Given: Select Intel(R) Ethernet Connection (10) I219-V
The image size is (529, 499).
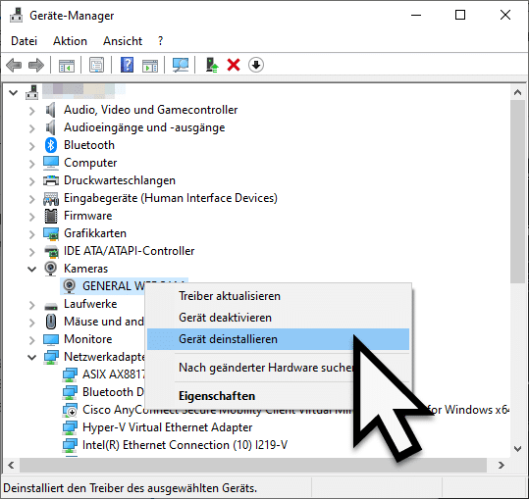Looking at the screenshot, I should point(185,445).
